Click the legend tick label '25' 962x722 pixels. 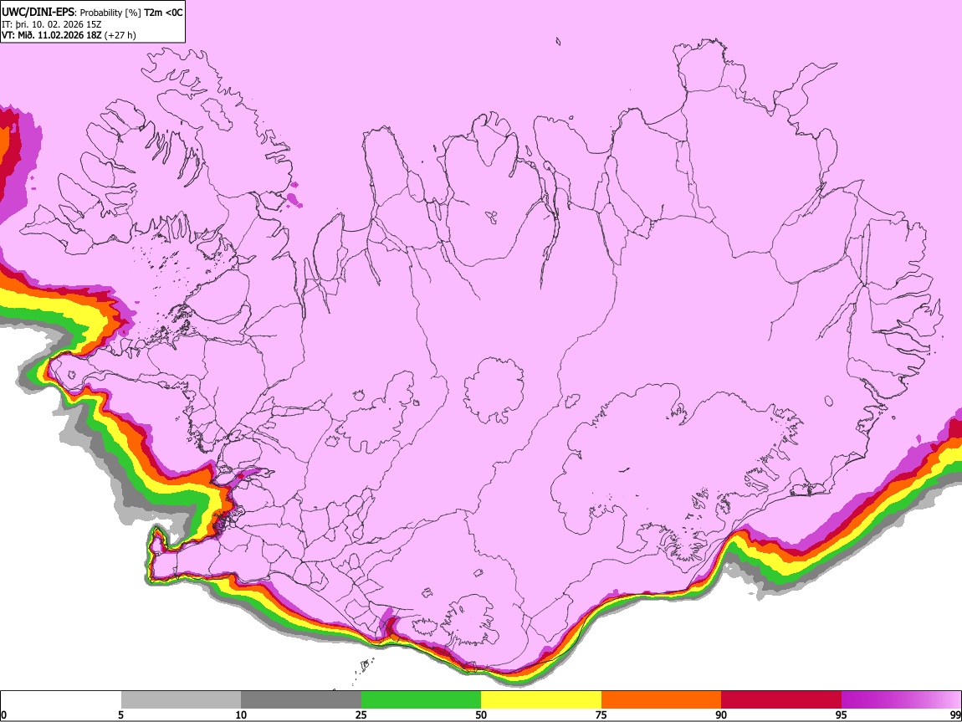click(361, 714)
